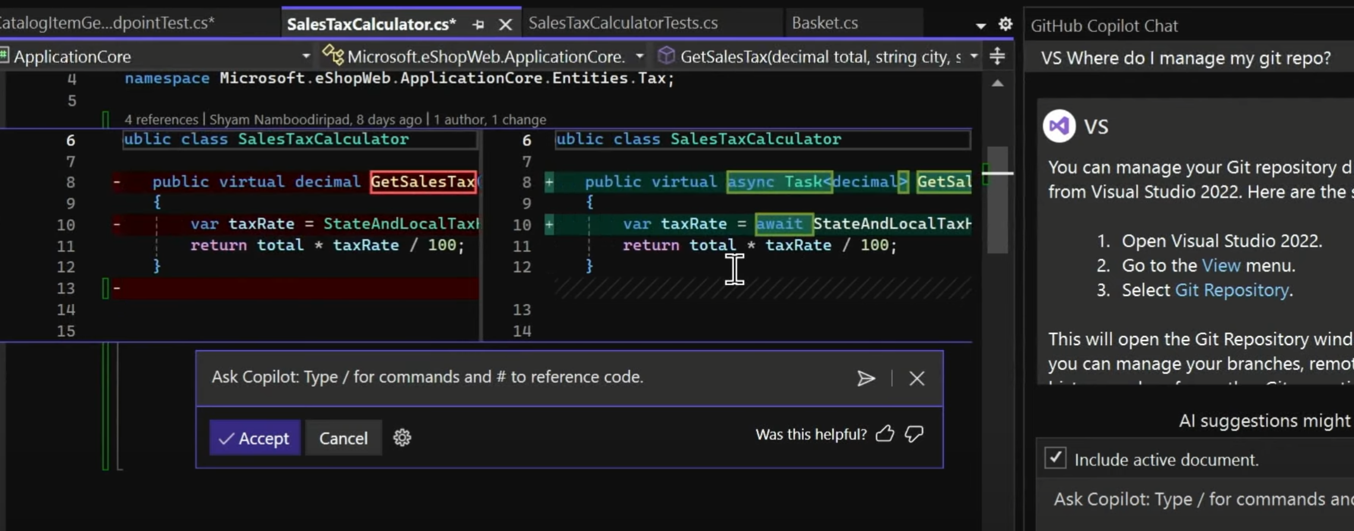The image size is (1354, 531).
Task: Click the Shyam Namboodiripad author CodeLens
Action: (x=315, y=119)
